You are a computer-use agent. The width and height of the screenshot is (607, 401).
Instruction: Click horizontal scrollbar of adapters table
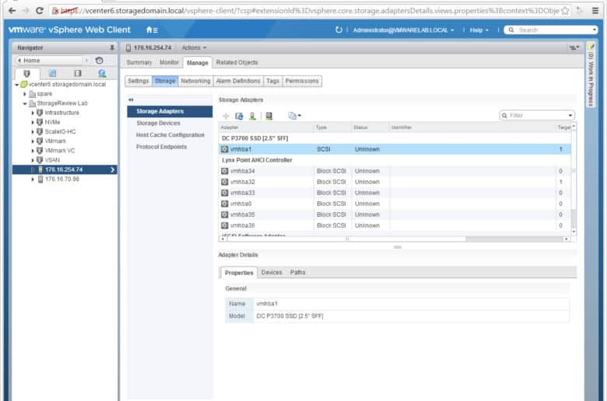(x=346, y=239)
